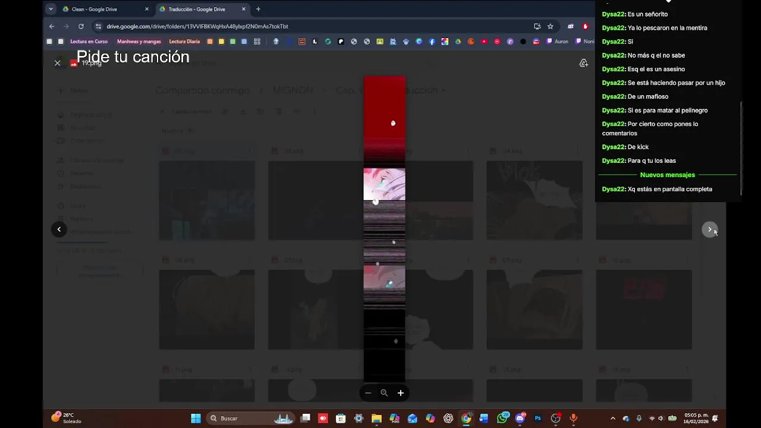Go to the next image in preview
761x428 pixels.
click(x=709, y=229)
